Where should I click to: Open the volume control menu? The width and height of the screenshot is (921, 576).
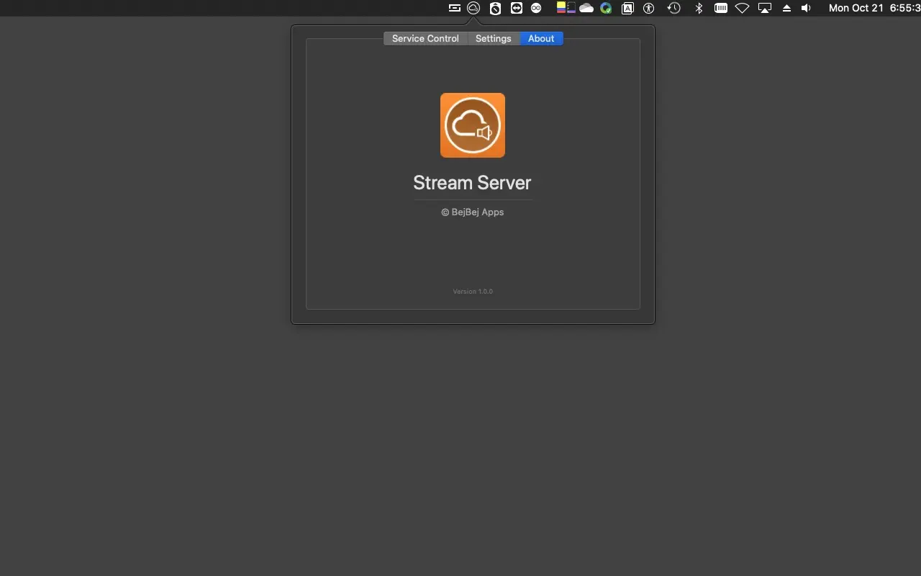pyautogui.click(x=805, y=8)
